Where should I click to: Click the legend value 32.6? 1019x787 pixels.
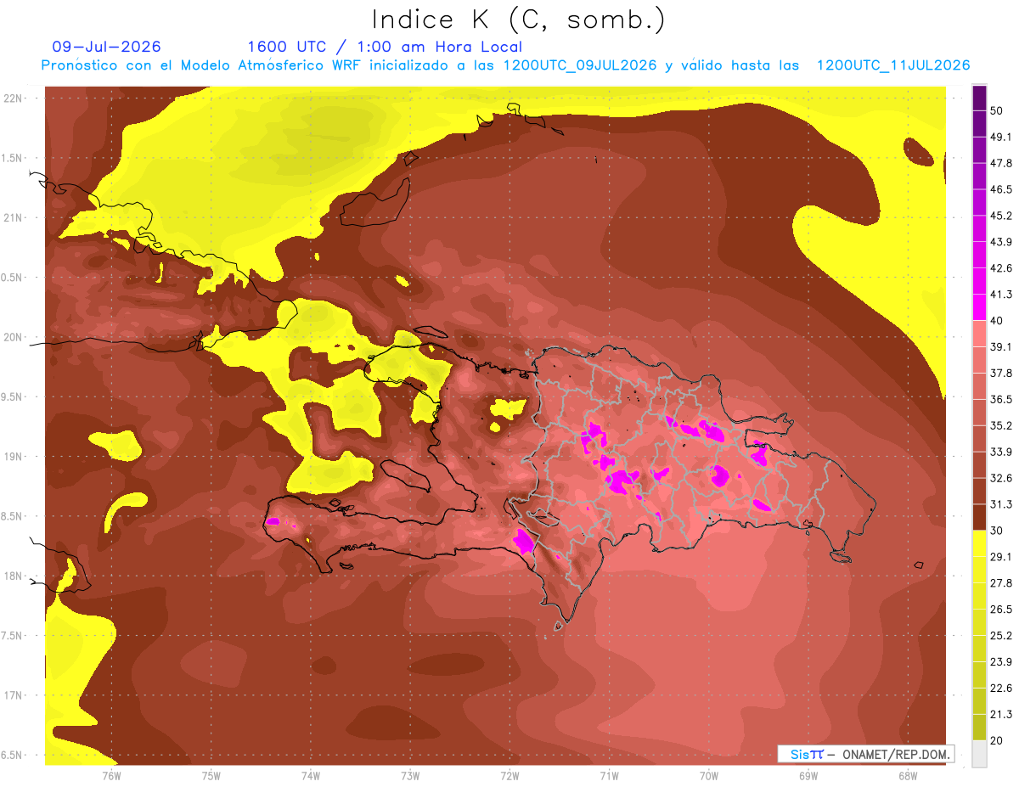click(1001, 478)
